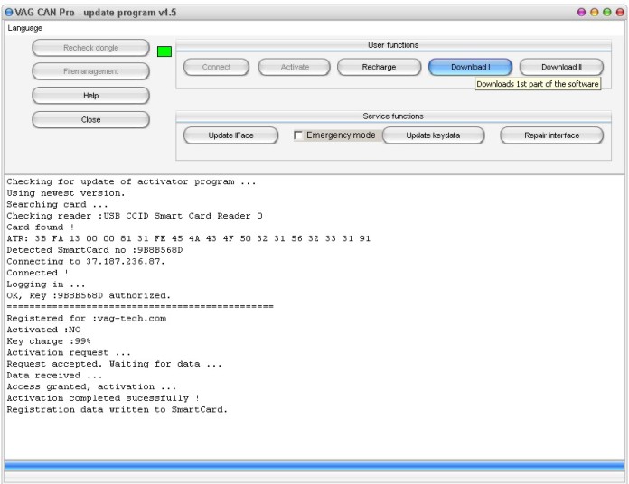
Task: Select log line 'Card found !'
Action: [41, 228]
